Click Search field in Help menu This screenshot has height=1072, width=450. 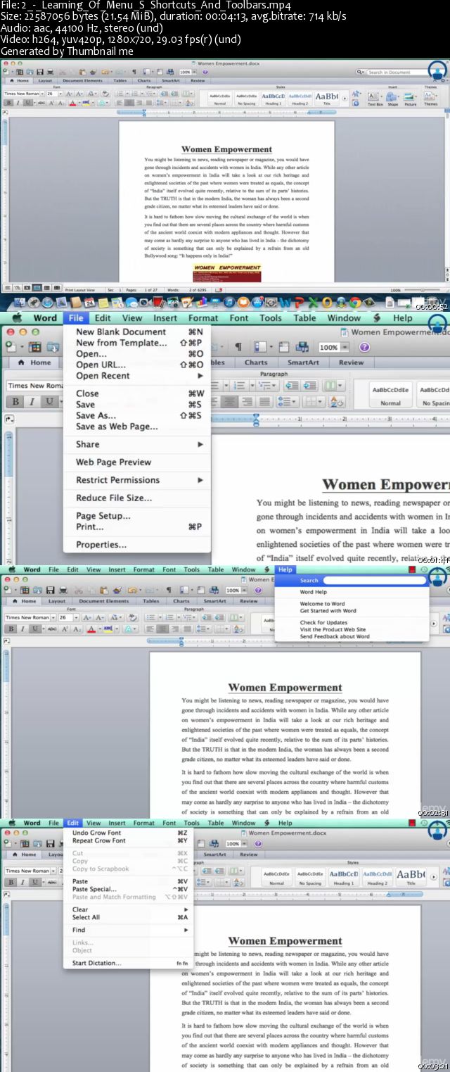click(374, 581)
